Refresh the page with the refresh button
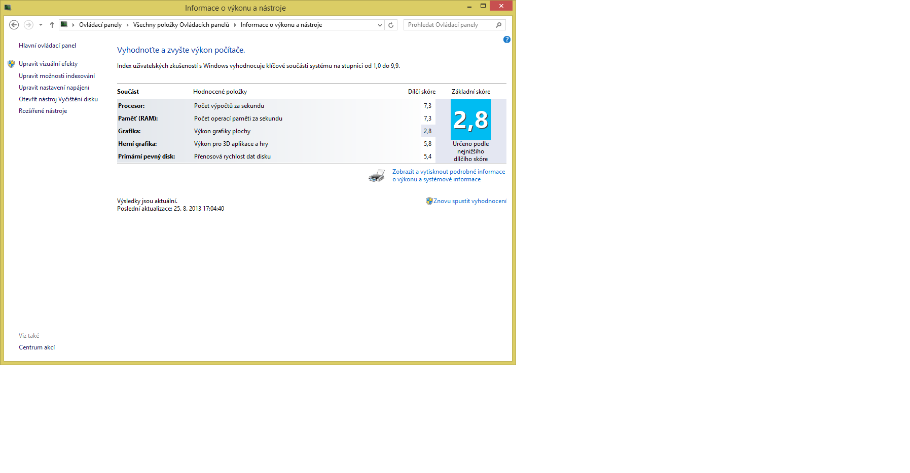 391,25
